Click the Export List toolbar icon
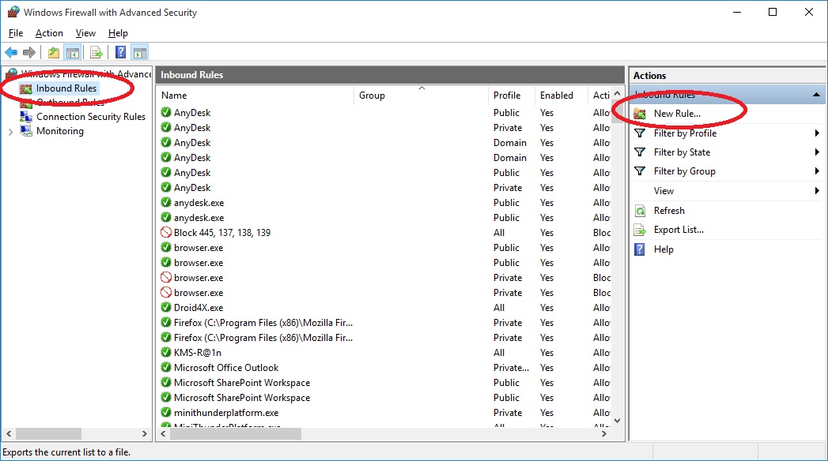828x461 pixels. [x=96, y=53]
